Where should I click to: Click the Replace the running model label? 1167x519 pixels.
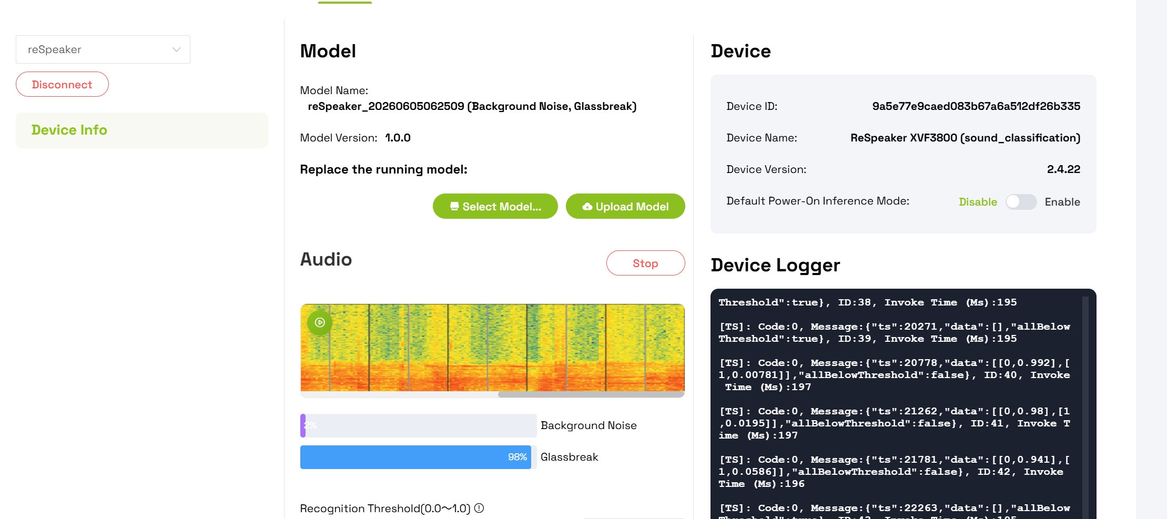pyautogui.click(x=383, y=169)
